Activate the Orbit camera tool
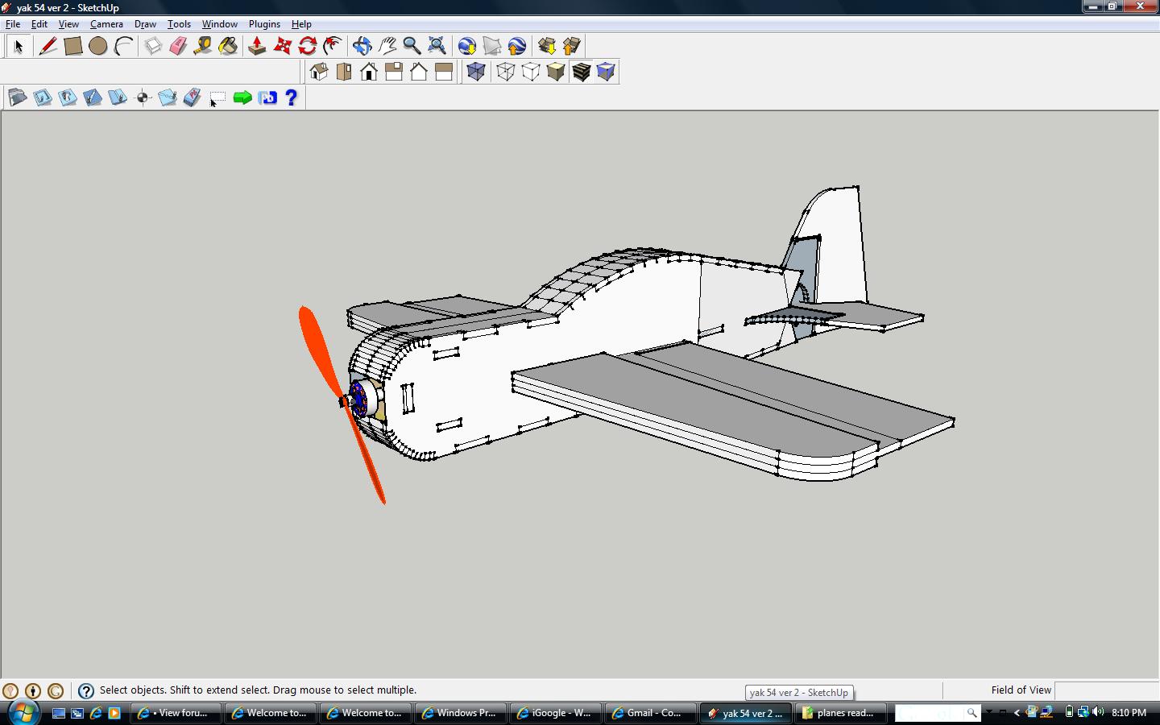Screen dimensions: 1160x725 point(362,46)
